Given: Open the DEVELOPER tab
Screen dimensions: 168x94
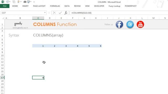Looking at the screenshot, I should (x=99, y=6).
